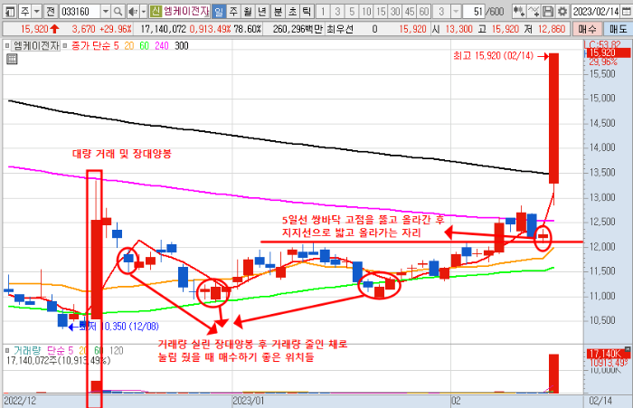
Task: Open chart settings gear icon
Action: pos(562,12)
